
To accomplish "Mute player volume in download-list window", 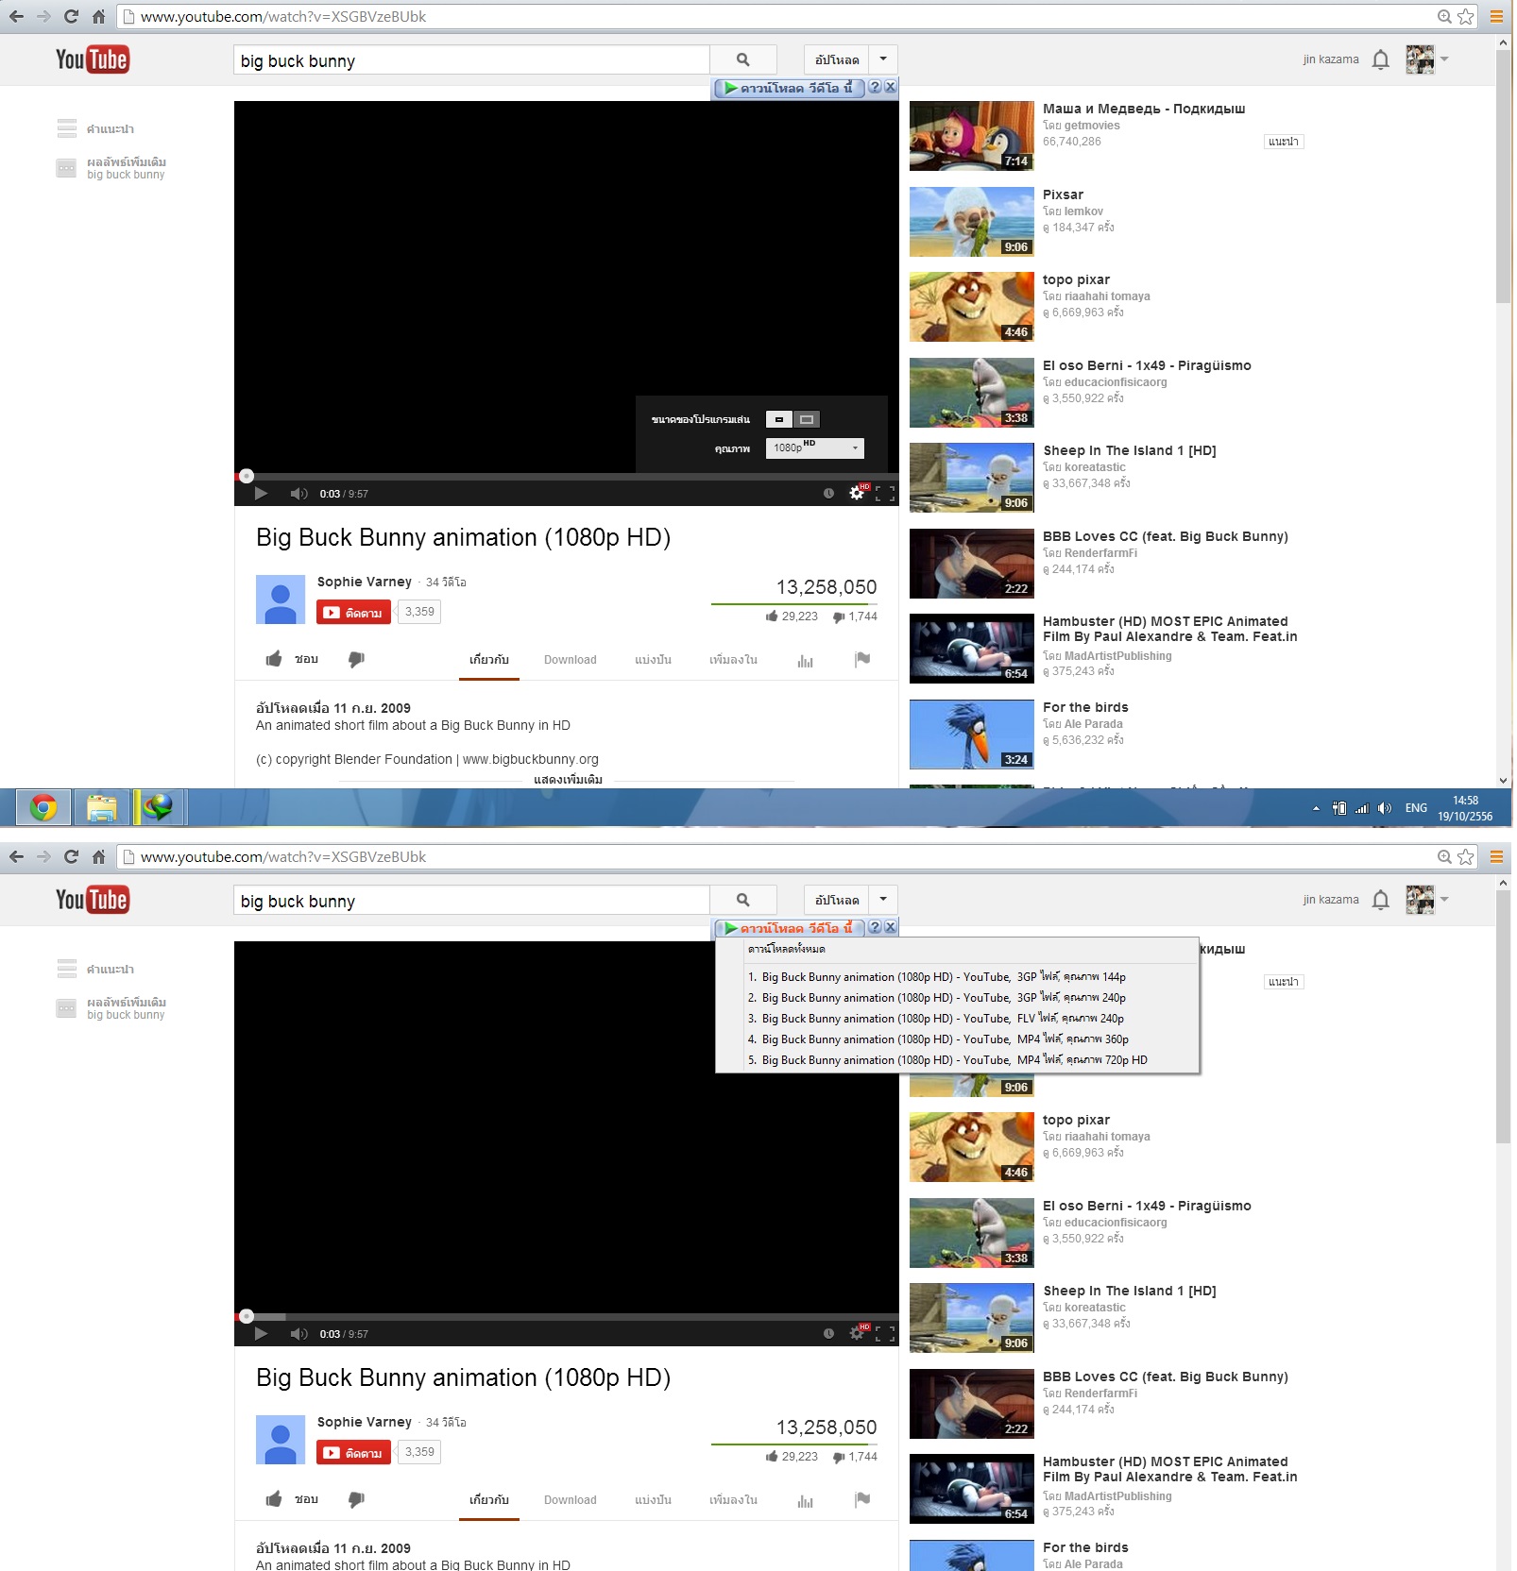I will [x=298, y=1333].
